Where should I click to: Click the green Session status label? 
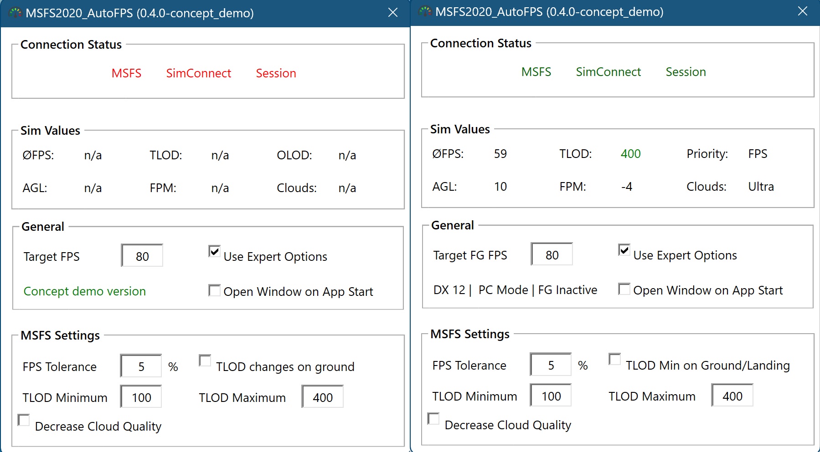click(686, 72)
